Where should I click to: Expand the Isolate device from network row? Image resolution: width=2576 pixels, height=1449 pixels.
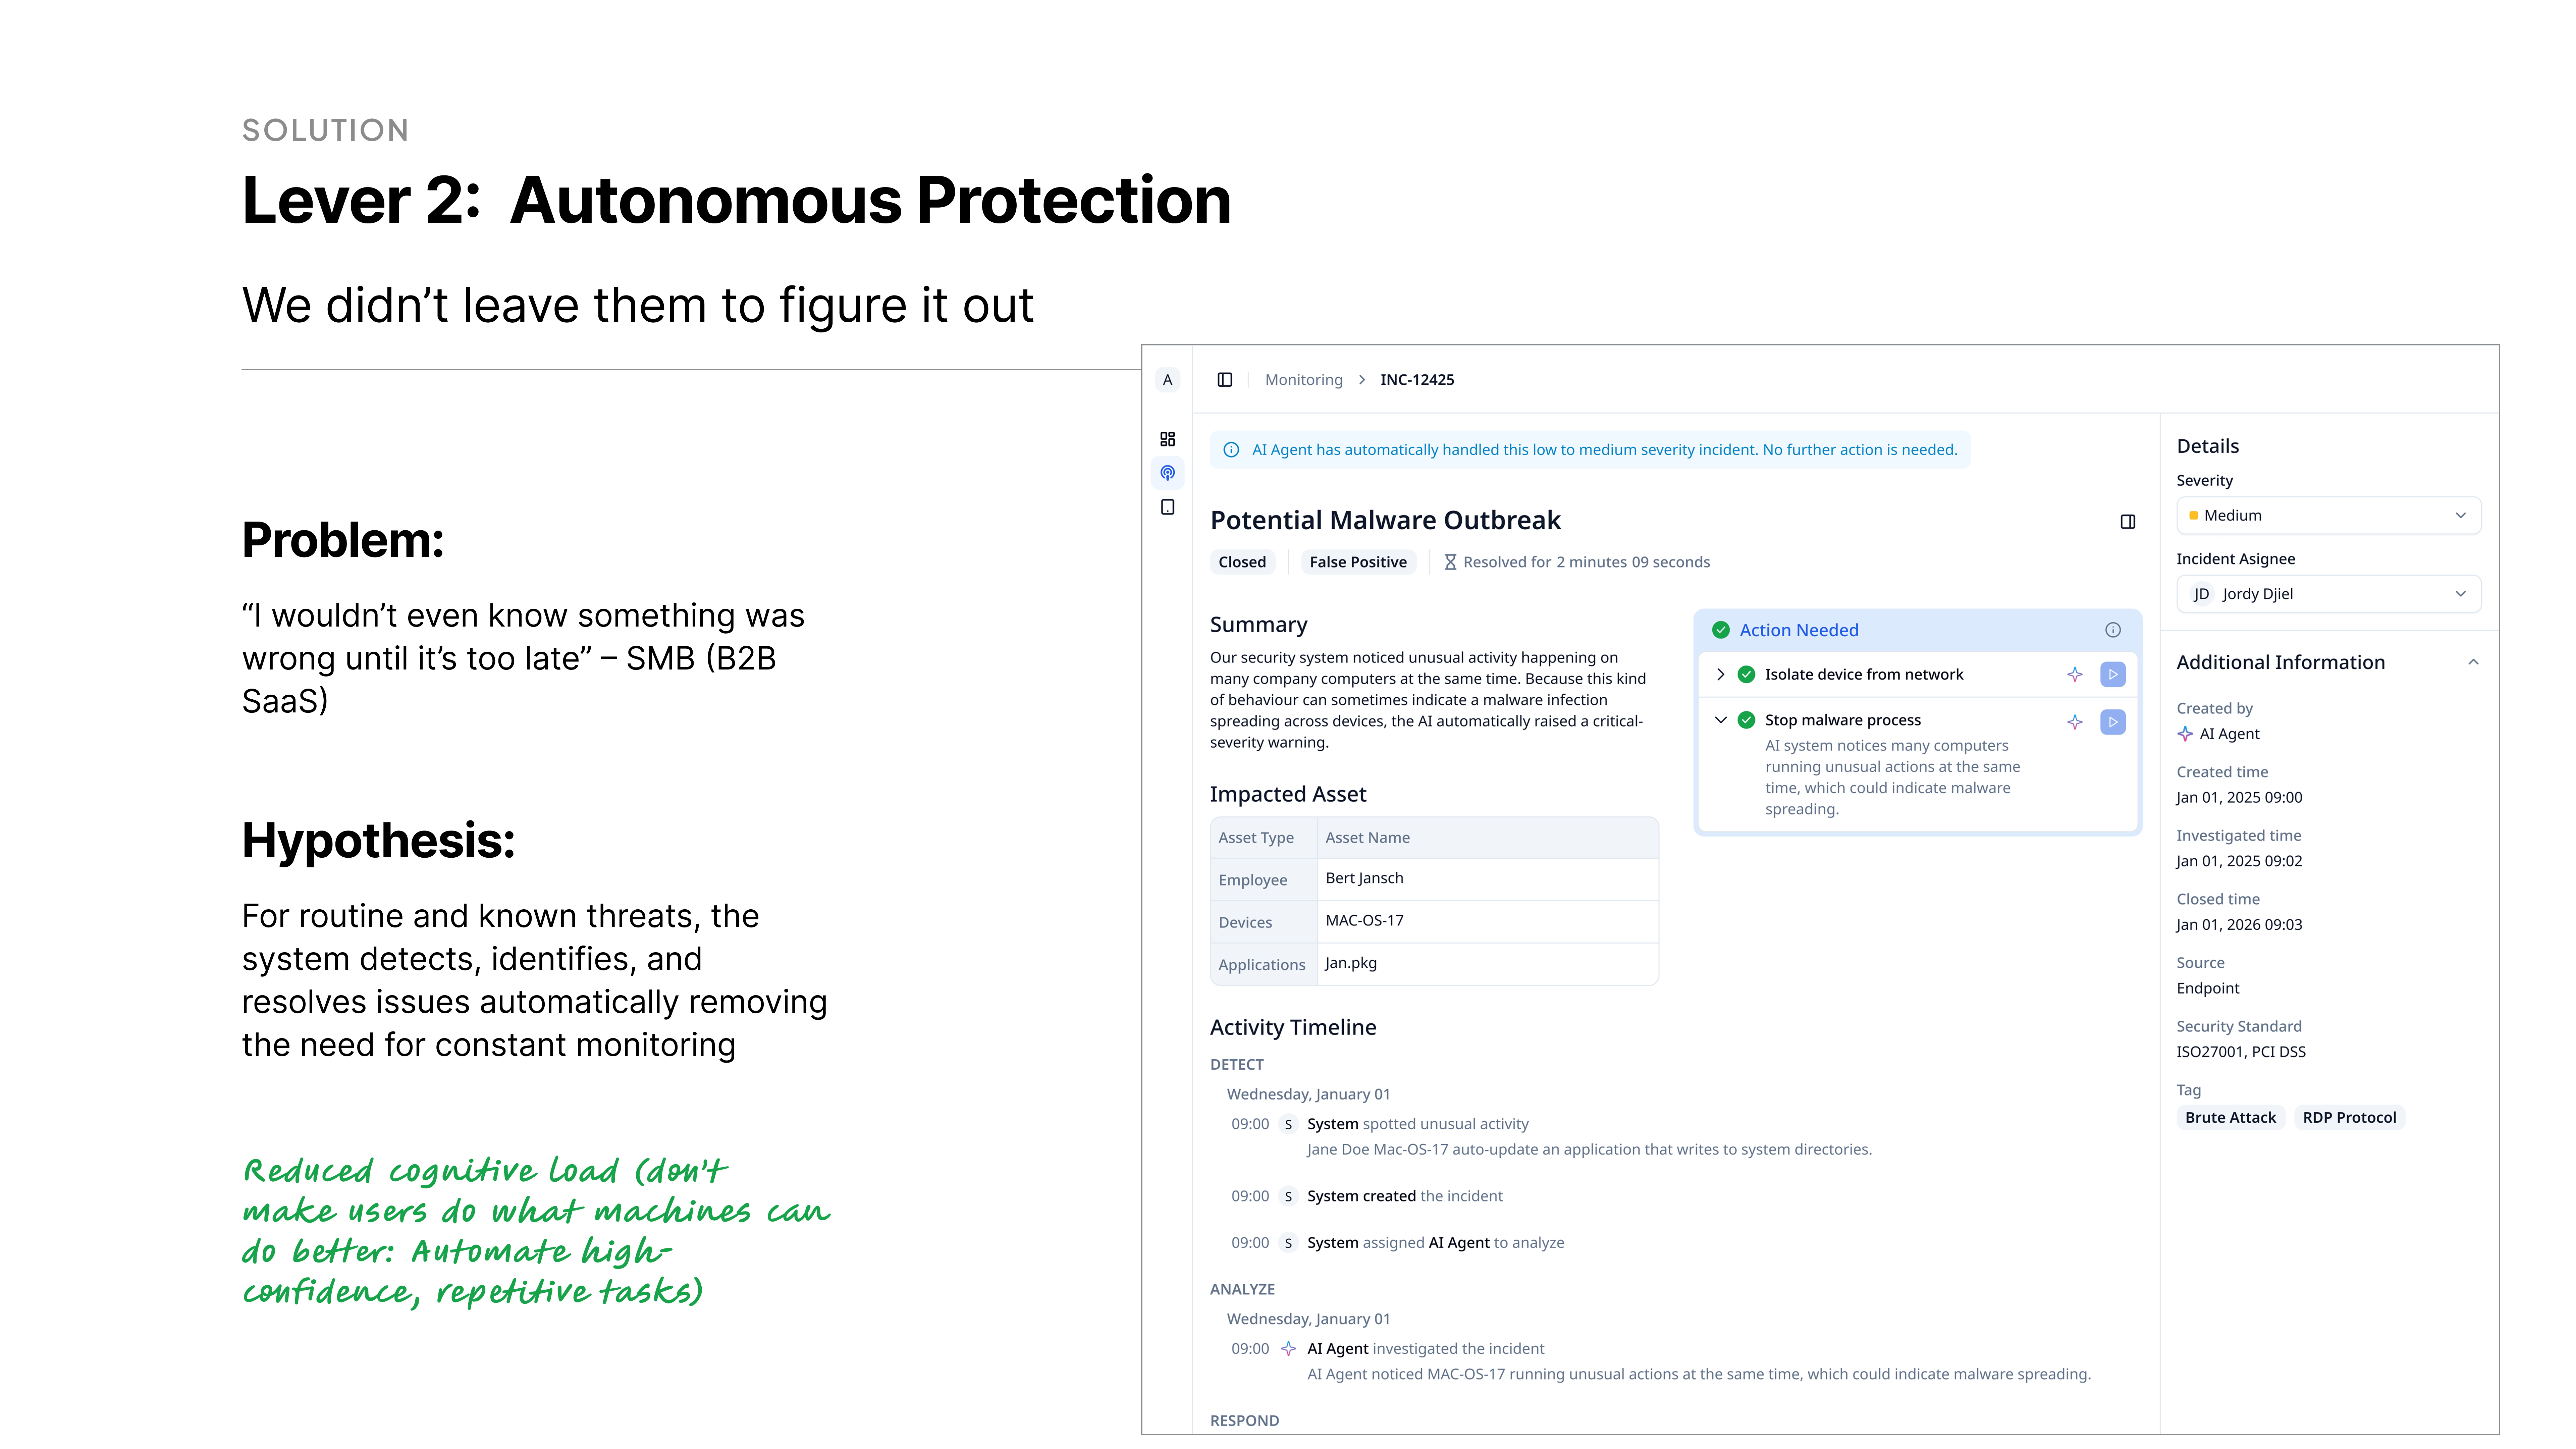[x=1720, y=675]
